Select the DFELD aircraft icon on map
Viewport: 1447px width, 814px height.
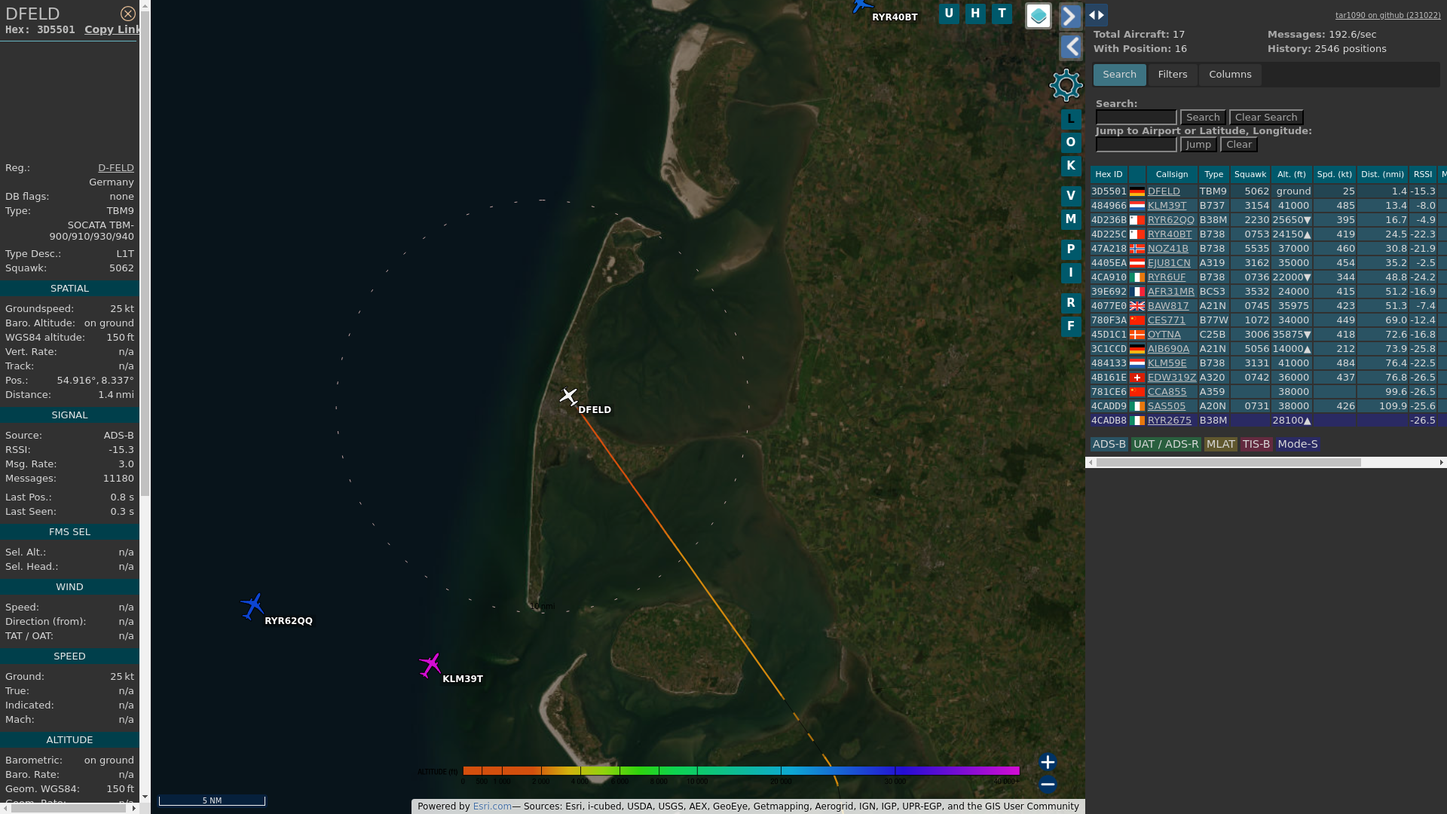[x=568, y=396]
